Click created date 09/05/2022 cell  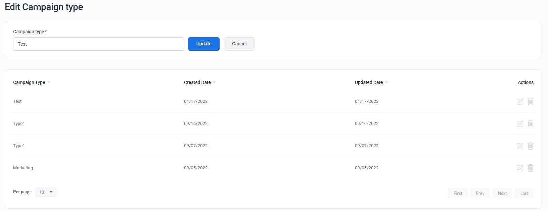point(196,168)
